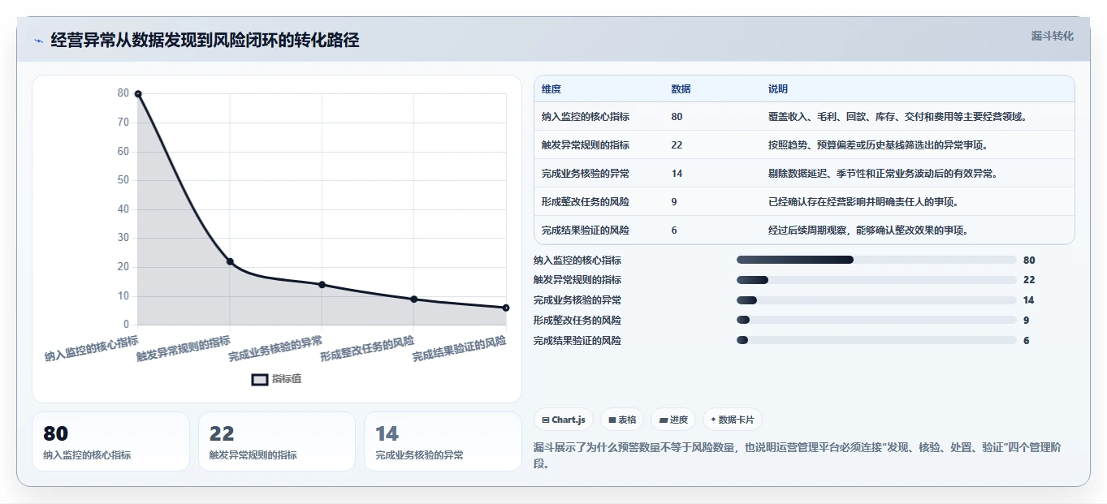Image resolution: width=1107 pixels, height=504 pixels.
Task: Click the y-axis tick label 50
Action: pyautogui.click(x=123, y=180)
